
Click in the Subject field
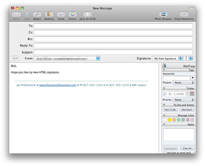pyautogui.click(x=113, y=52)
